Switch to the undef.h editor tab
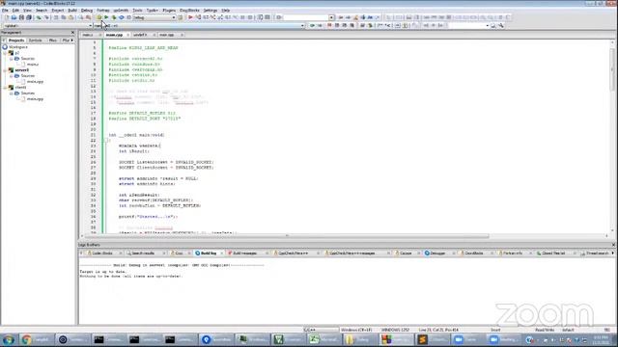The width and height of the screenshot is (618, 347). tap(140, 35)
